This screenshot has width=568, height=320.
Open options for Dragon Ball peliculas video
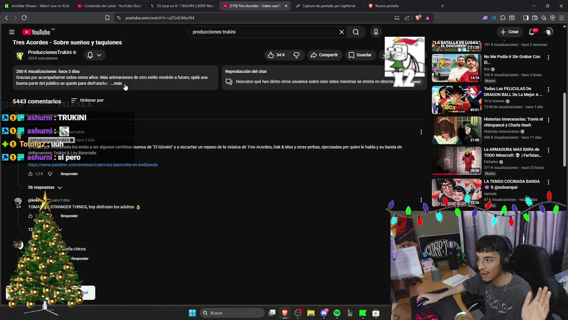tap(548, 89)
